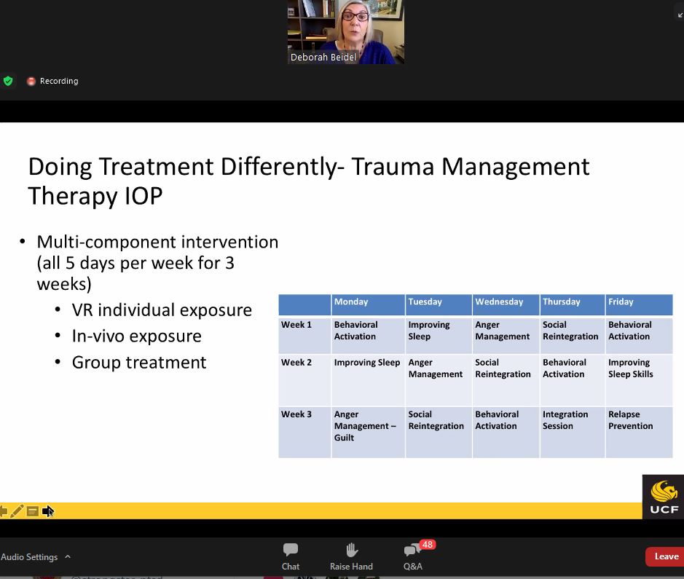Open the Chat panel
This screenshot has height=579, width=684.
point(291,556)
